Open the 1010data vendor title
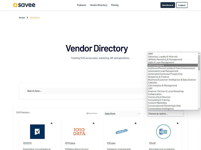Viewport: 201px width, 150px height. (70, 143)
